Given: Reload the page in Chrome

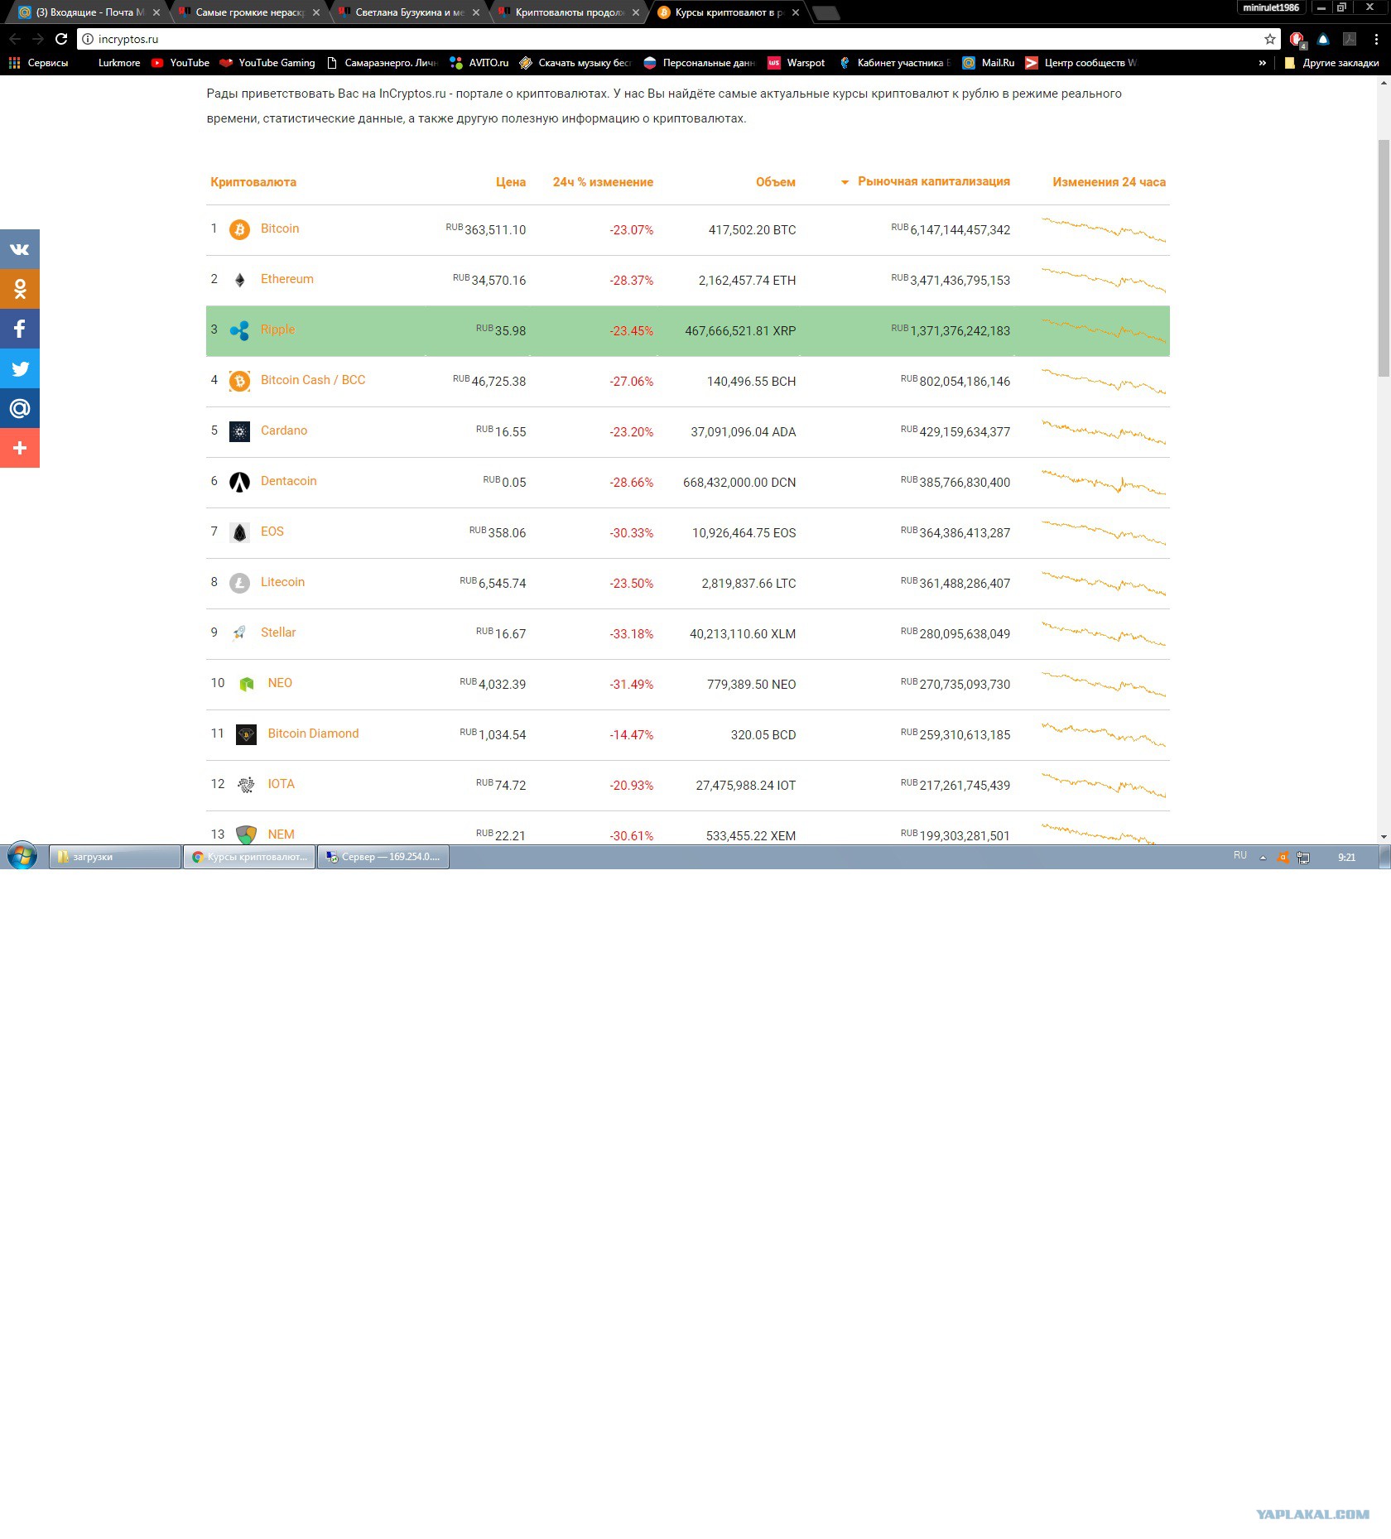Looking at the screenshot, I should coord(61,39).
